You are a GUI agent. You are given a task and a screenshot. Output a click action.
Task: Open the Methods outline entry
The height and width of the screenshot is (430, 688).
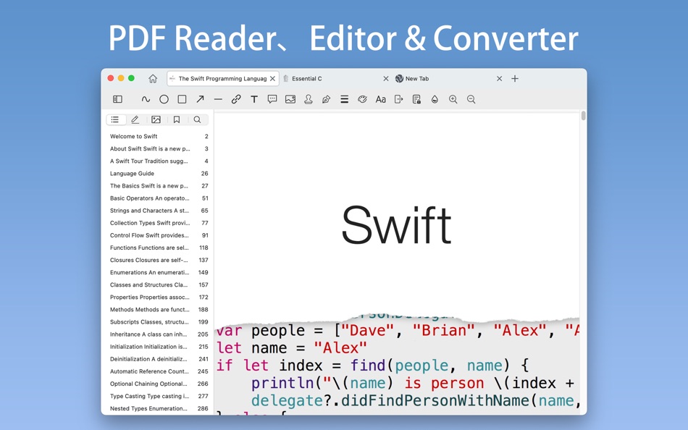(159, 309)
